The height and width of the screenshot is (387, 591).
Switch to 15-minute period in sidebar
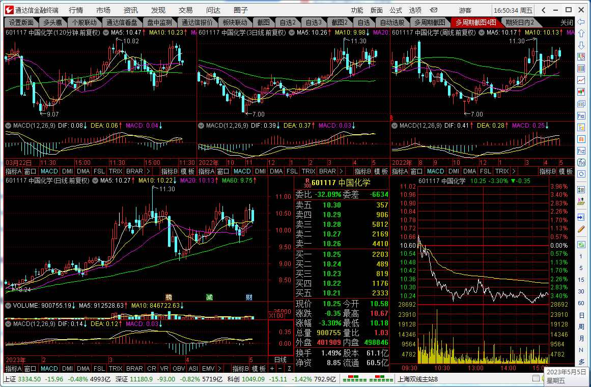tap(581, 280)
